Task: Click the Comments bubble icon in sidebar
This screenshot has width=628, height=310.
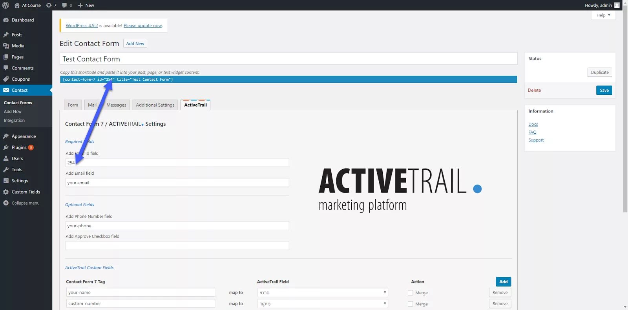Action: click(6, 68)
